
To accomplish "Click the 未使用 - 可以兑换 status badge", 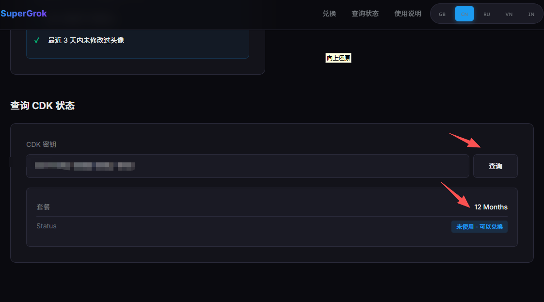I will [480, 227].
